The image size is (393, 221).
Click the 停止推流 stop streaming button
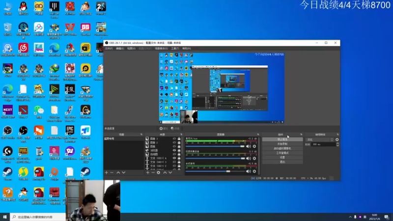(282, 139)
